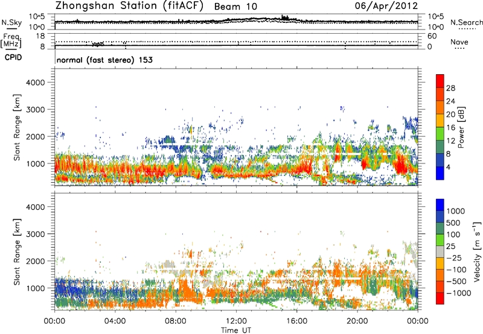Click the red bottom segment of the Velocity colorbar
Screen dimensions: 483x334
pyautogui.click(x=440, y=298)
